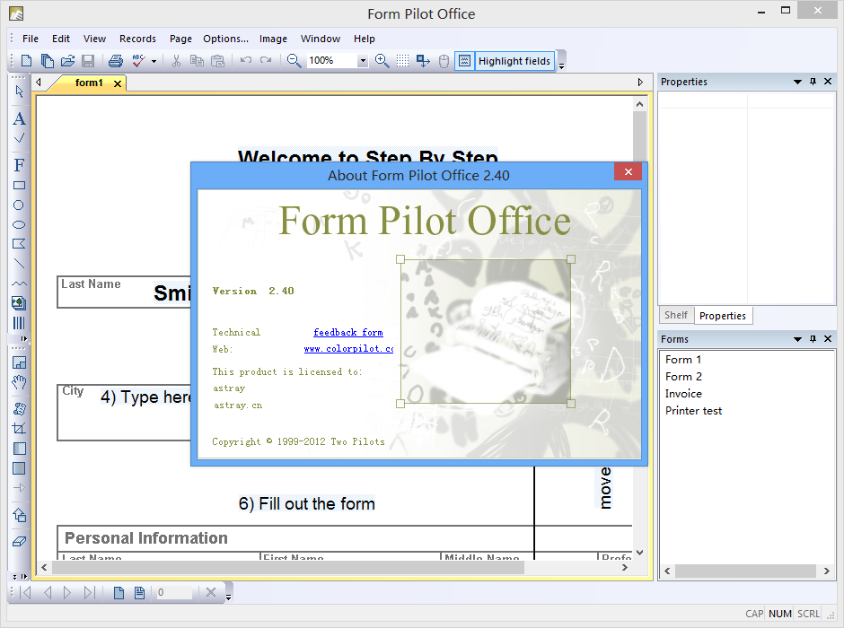
Task: Run the ABC spell check
Action: coord(139,61)
